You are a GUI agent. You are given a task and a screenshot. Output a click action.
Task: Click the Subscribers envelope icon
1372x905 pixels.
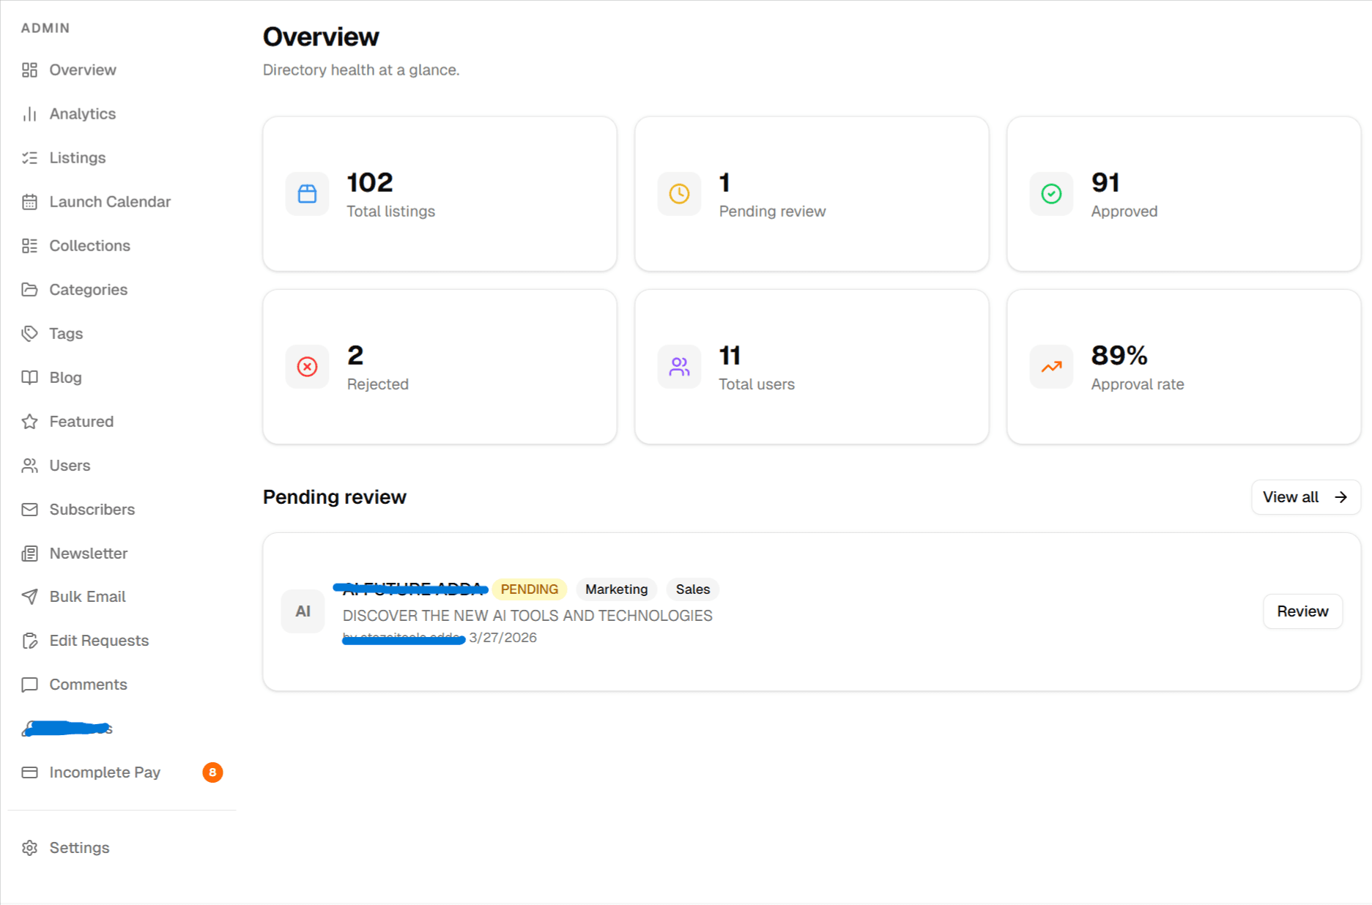pos(30,509)
